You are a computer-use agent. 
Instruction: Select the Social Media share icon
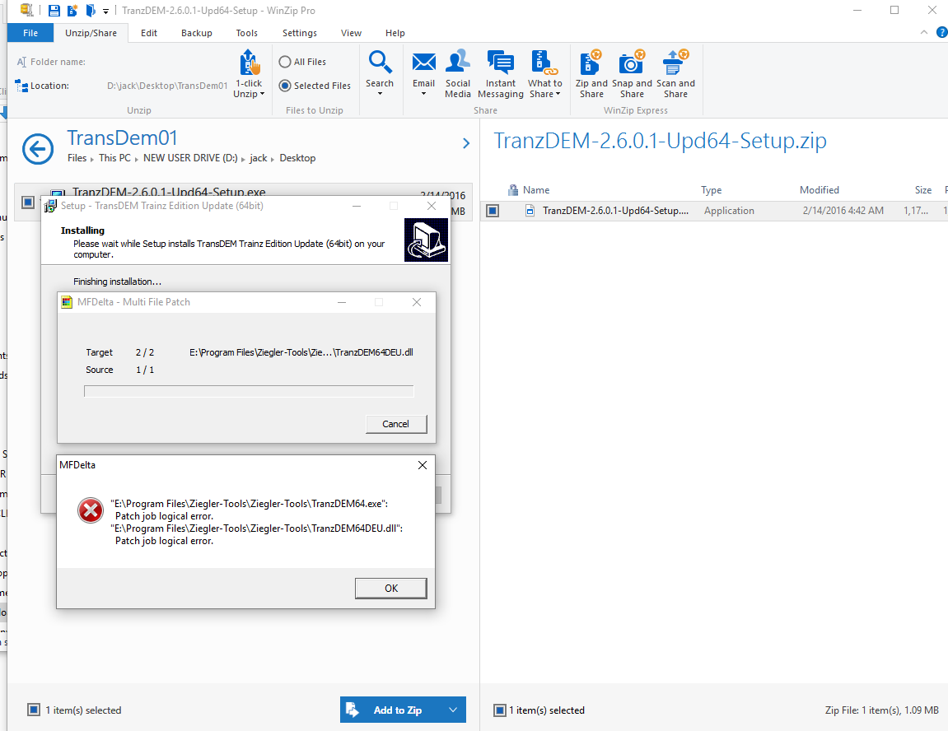pos(458,64)
